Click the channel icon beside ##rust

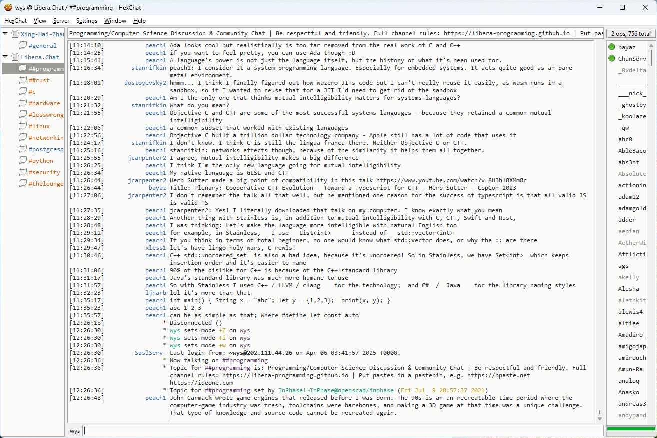(23, 80)
